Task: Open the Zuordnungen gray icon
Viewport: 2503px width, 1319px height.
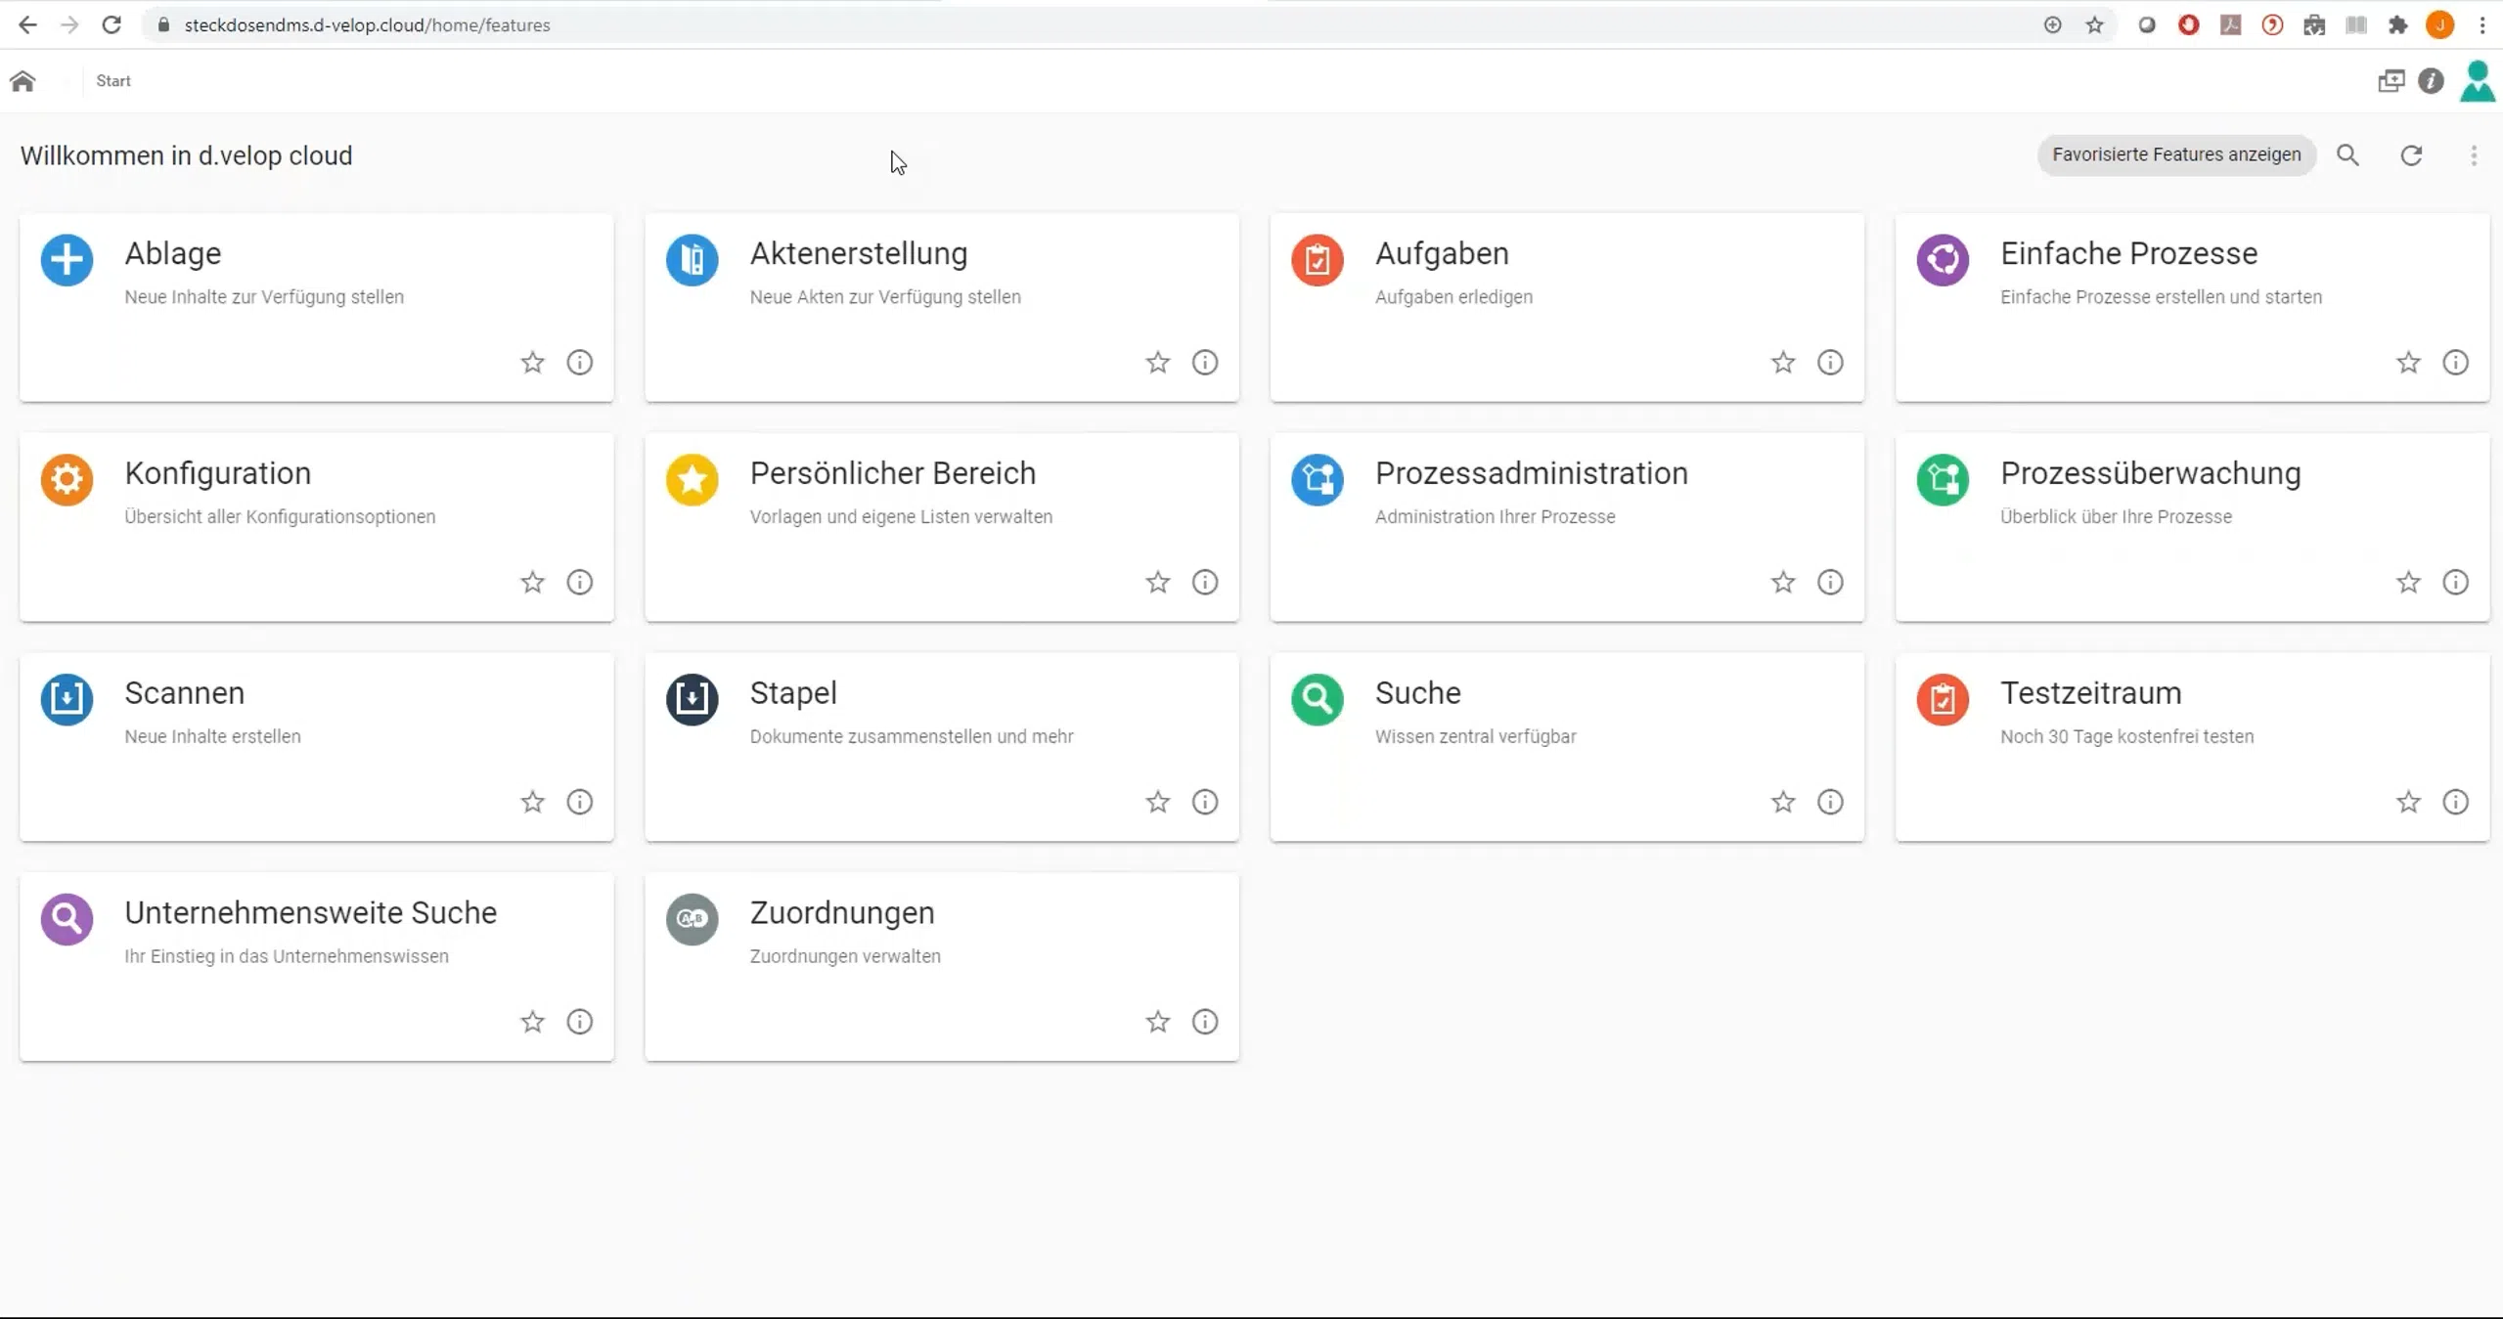Action: (692, 919)
